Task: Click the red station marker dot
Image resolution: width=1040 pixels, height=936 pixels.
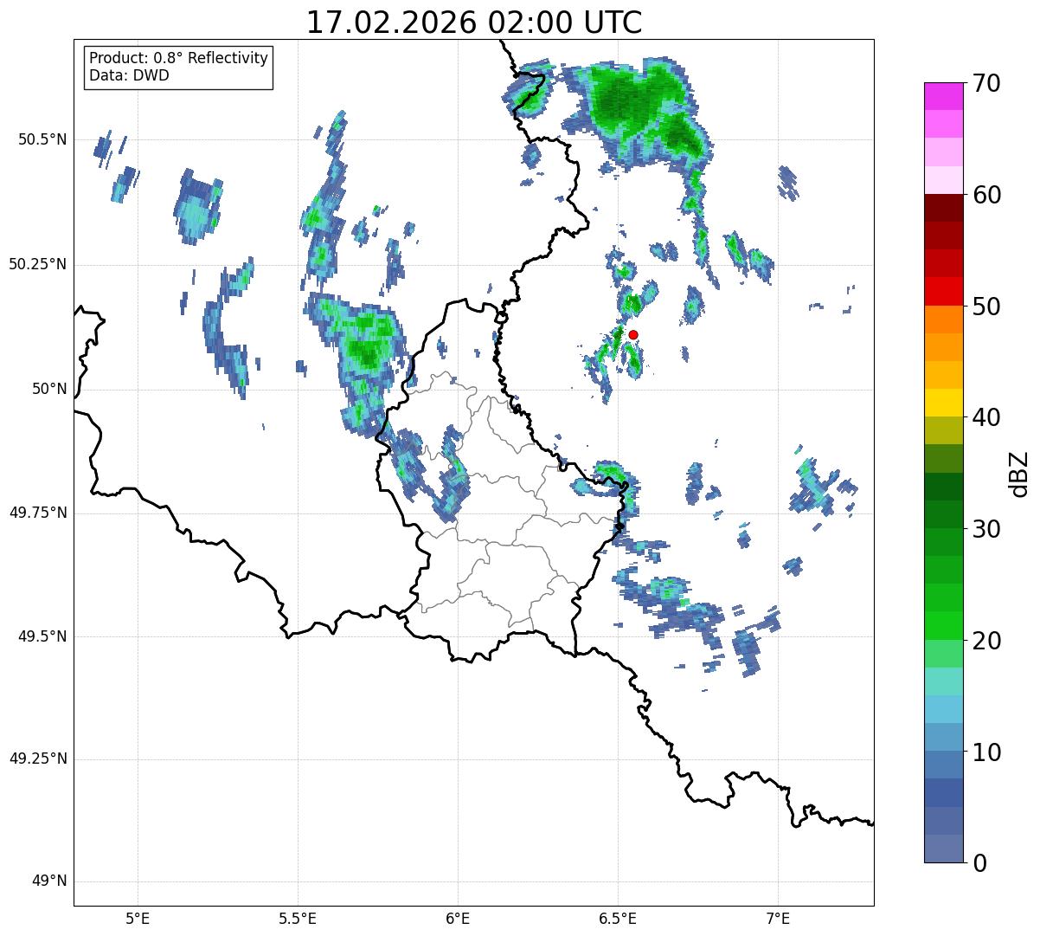Action: [x=633, y=334]
